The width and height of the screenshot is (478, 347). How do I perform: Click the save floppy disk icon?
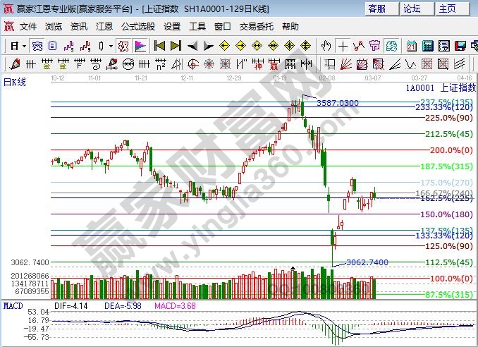462,46
